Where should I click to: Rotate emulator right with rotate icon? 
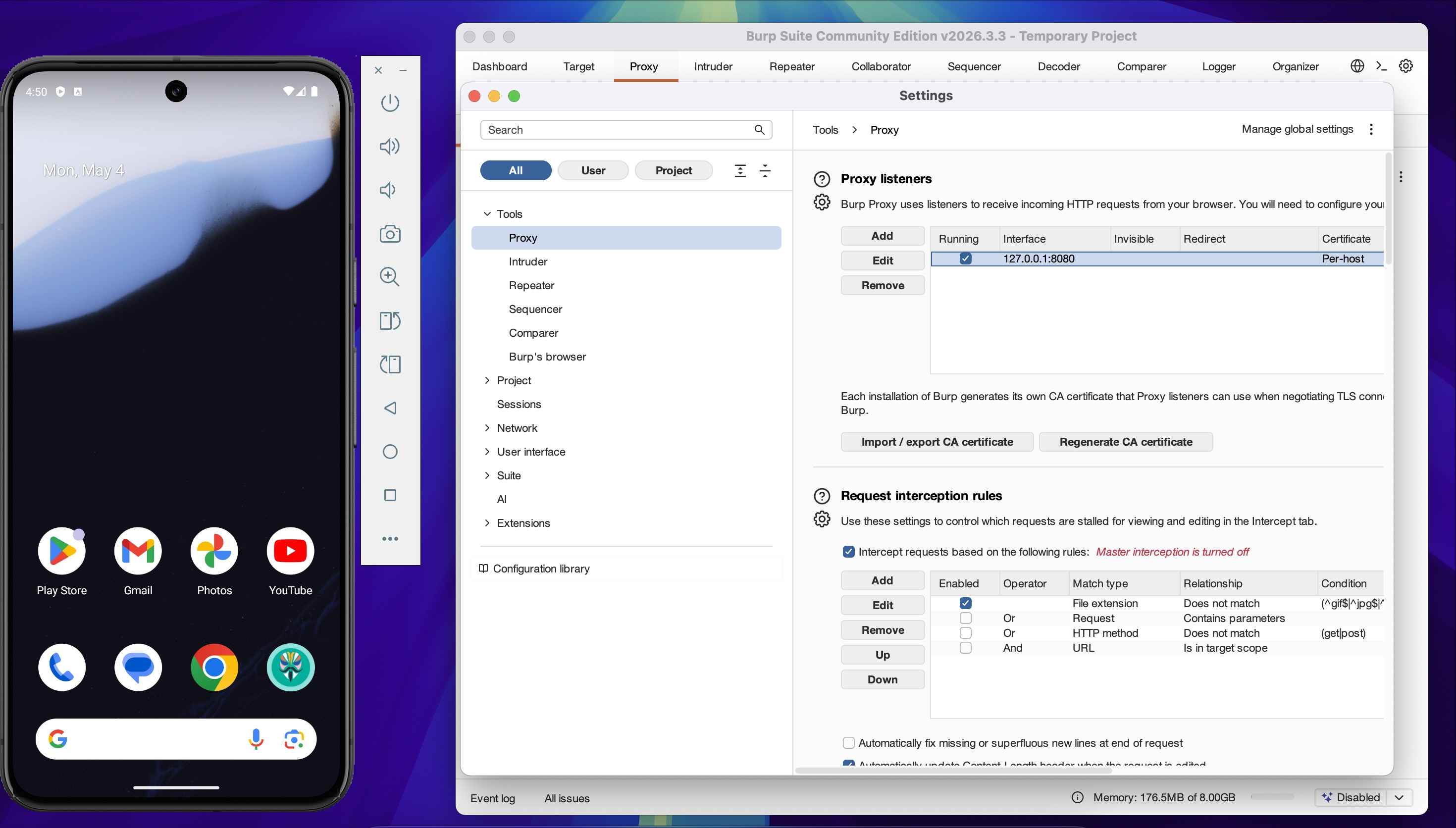pyautogui.click(x=390, y=321)
